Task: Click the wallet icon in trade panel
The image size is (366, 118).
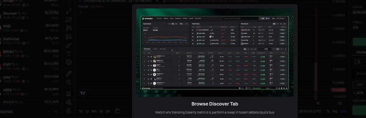Action: [x=357, y=62]
